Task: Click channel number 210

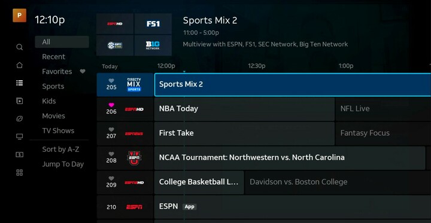Action: coord(111,207)
